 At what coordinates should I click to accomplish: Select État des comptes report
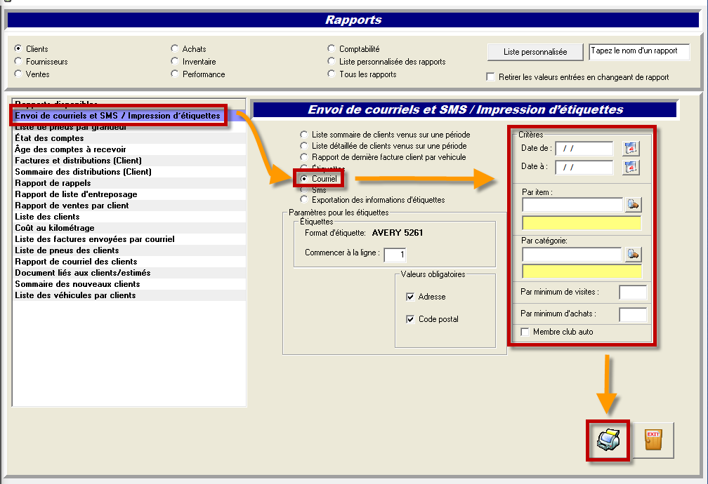(129, 138)
